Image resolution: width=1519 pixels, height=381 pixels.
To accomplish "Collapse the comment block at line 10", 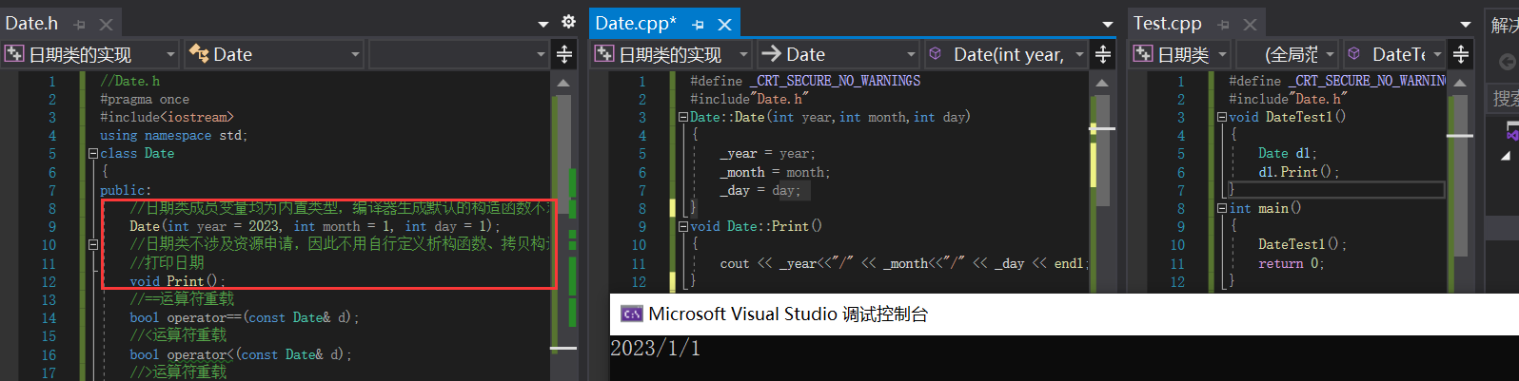I will pos(93,244).
